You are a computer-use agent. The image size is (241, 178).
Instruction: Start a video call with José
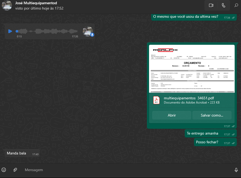coord(211,5)
